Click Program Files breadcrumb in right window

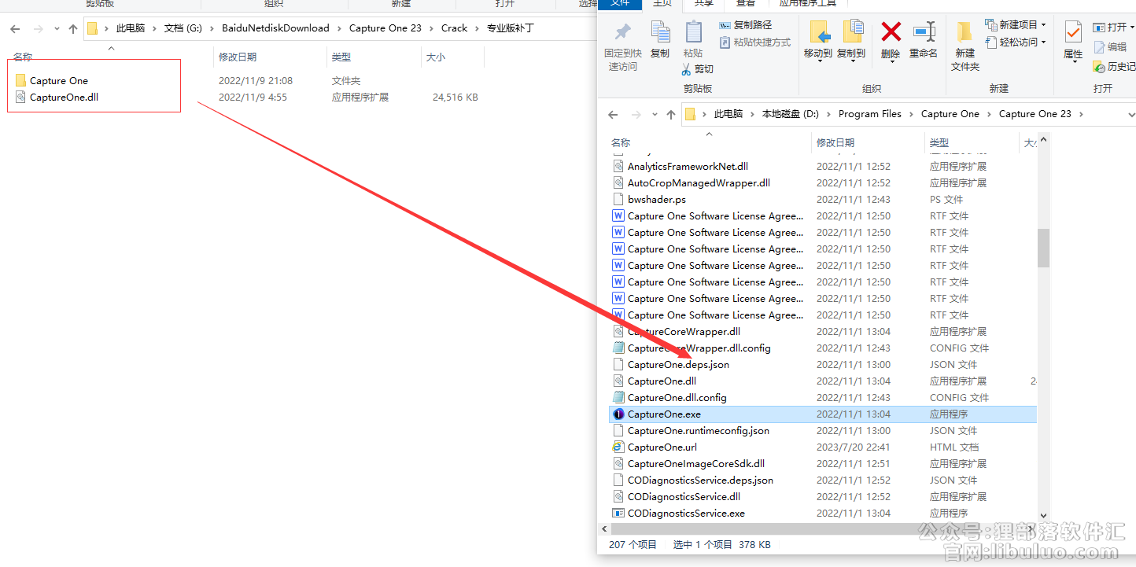[869, 114]
